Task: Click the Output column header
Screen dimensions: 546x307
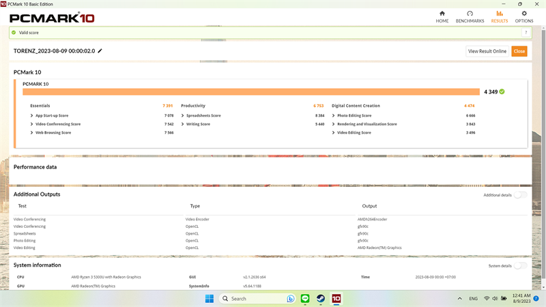Action: pos(369,206)
